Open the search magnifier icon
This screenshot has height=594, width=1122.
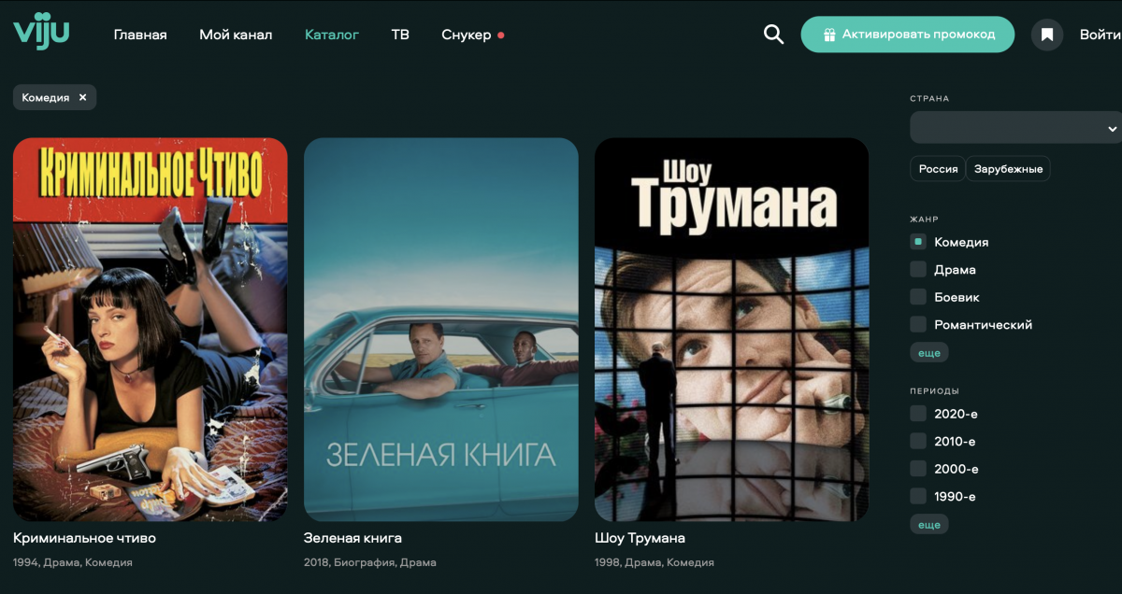point(773,35)
